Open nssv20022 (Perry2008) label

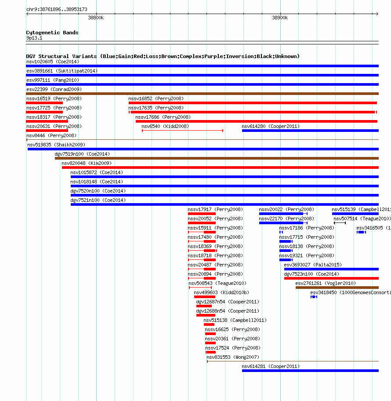[286, 209]
